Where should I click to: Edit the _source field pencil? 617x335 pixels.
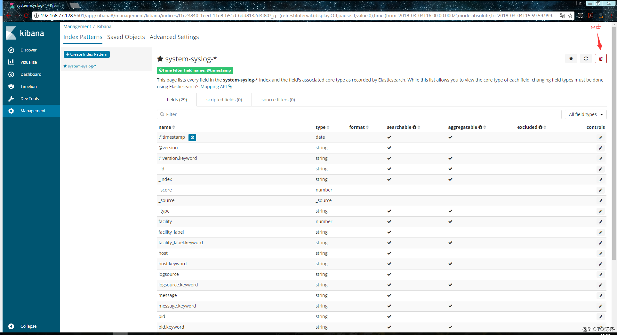(601, 201)
